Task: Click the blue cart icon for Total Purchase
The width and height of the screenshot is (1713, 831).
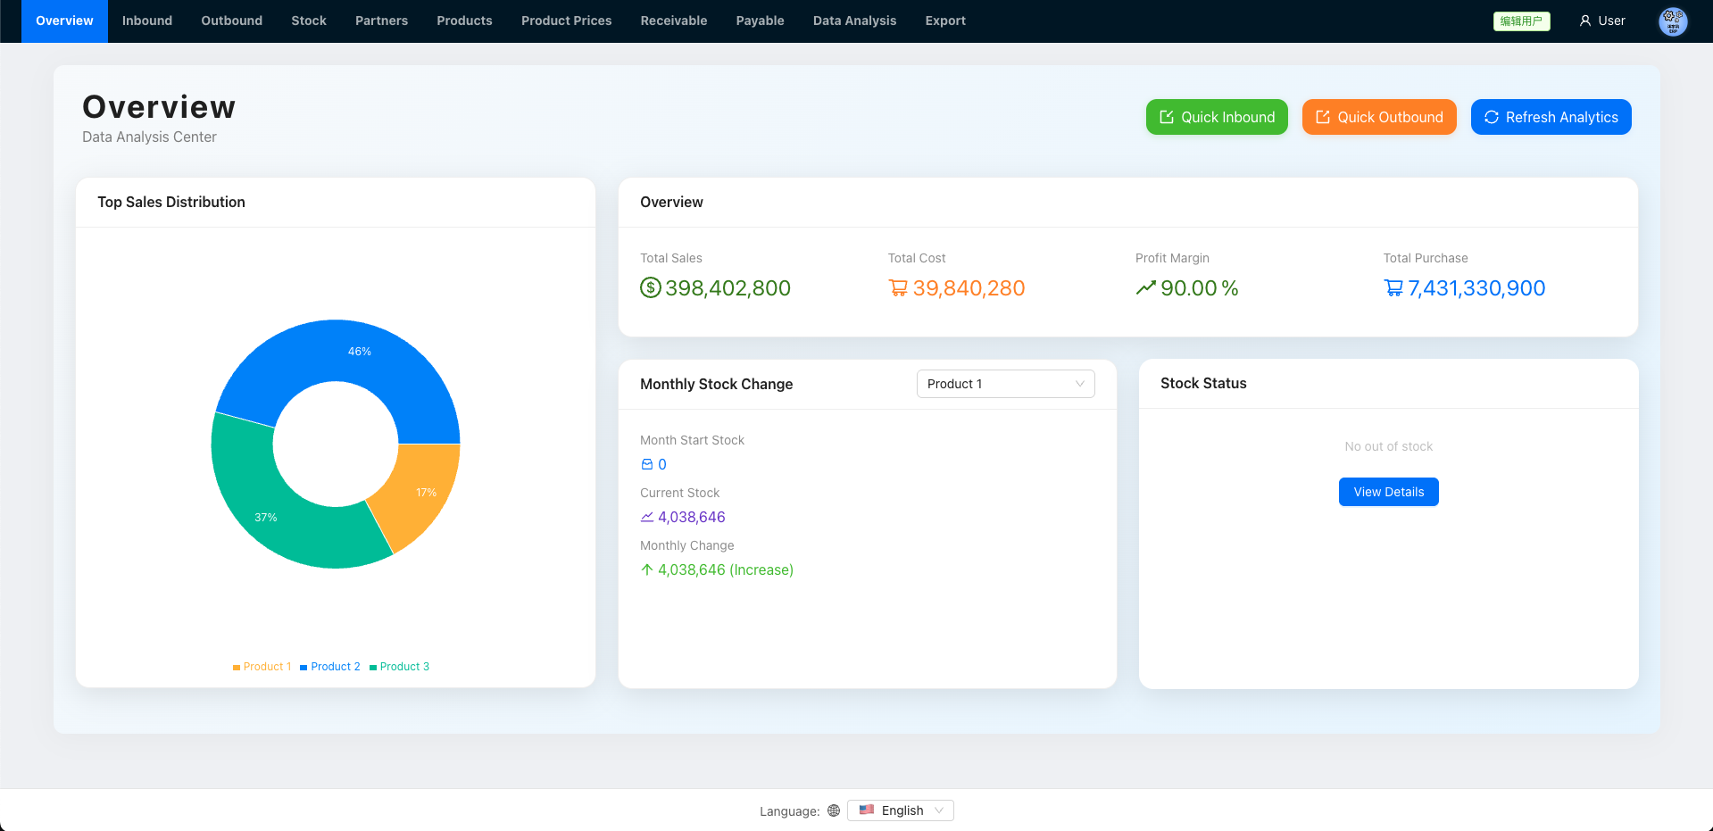Action: pos(1393,288)
